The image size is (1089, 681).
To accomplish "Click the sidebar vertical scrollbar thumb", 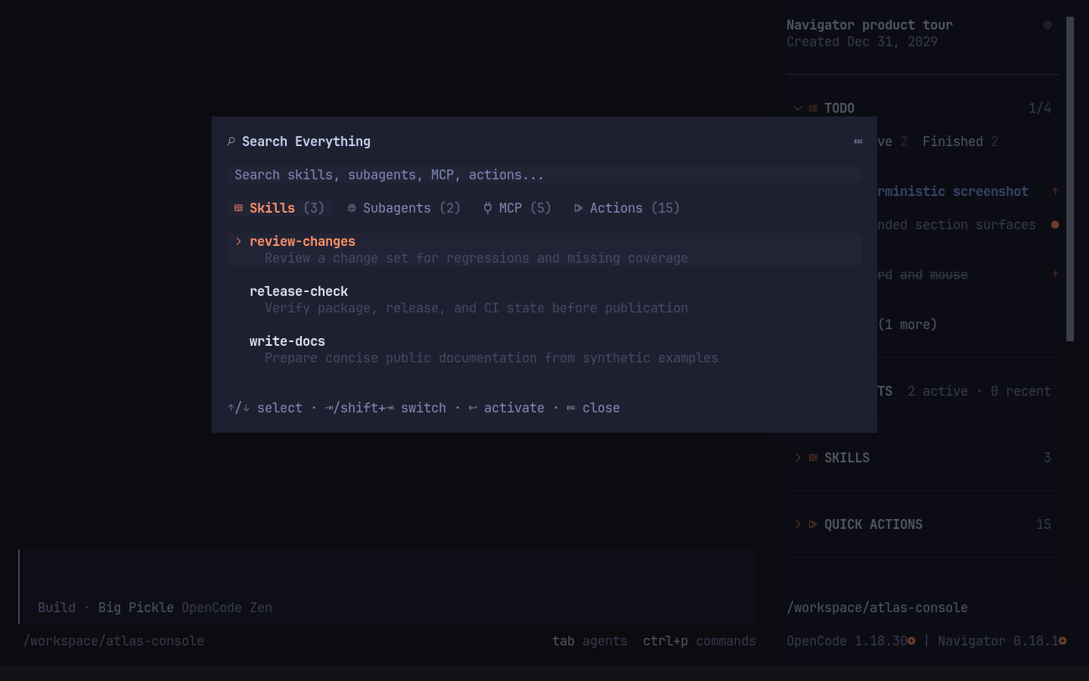I will pyautogui.click(x=1070, y=179).
